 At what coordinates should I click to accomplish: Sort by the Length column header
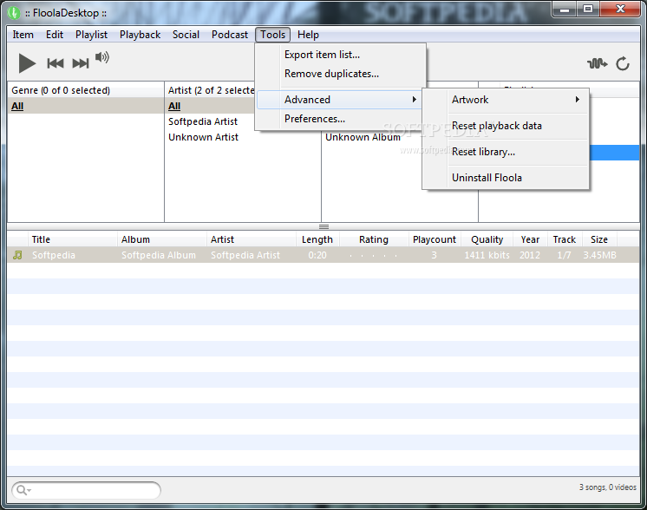[317, 239]
